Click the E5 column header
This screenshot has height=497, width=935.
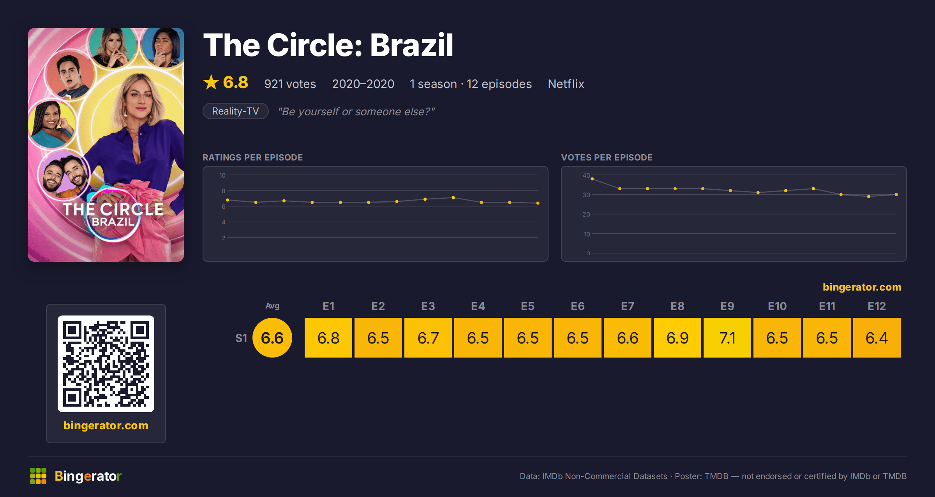click(528, 306)
